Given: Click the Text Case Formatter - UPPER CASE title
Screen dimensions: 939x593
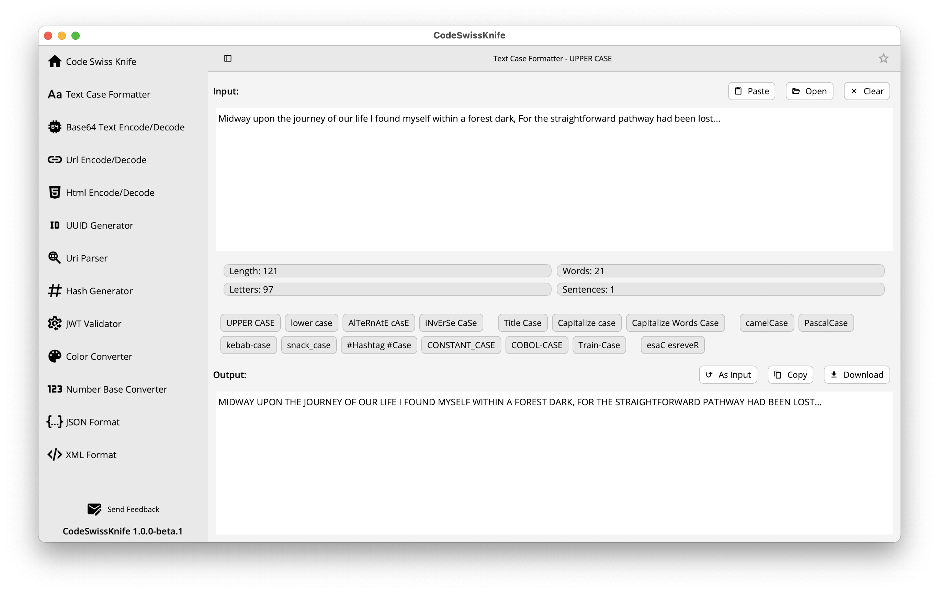Looking at the screenshot, I should [552, 58].
